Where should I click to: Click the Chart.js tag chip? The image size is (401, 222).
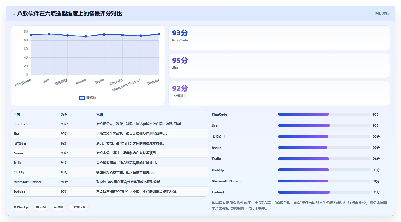point(21,207)
